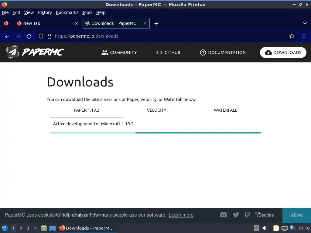
Task: View site security via the padlock icon
Action: [x=50, y=36]
